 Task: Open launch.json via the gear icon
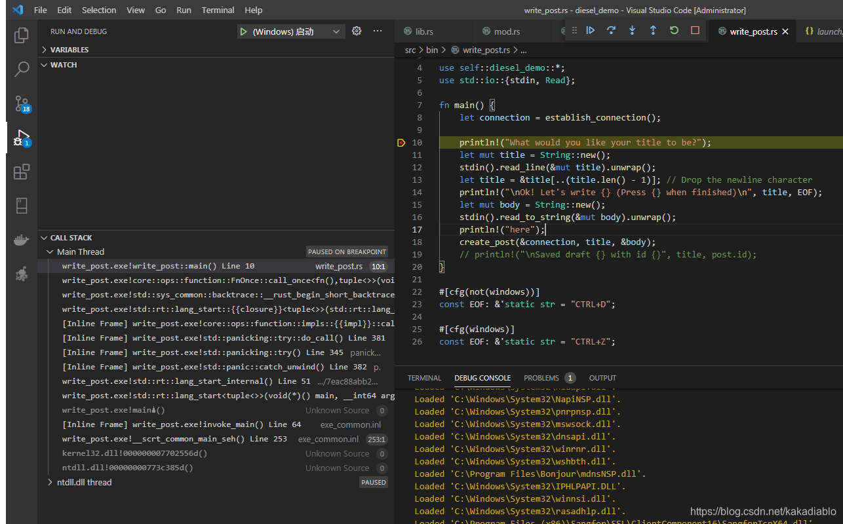click(357, 31)
